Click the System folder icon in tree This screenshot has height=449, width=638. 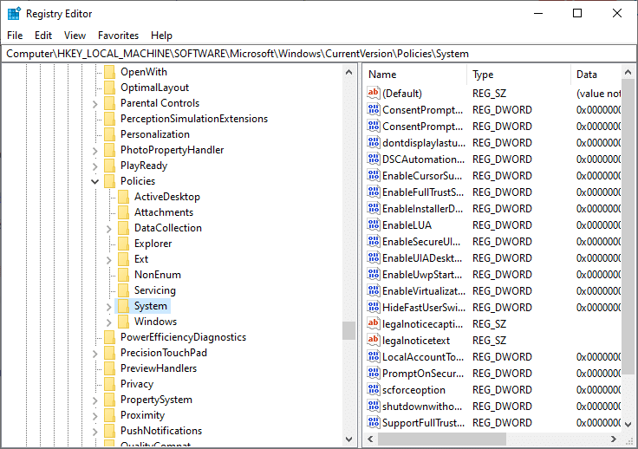[x=123, y=306]
